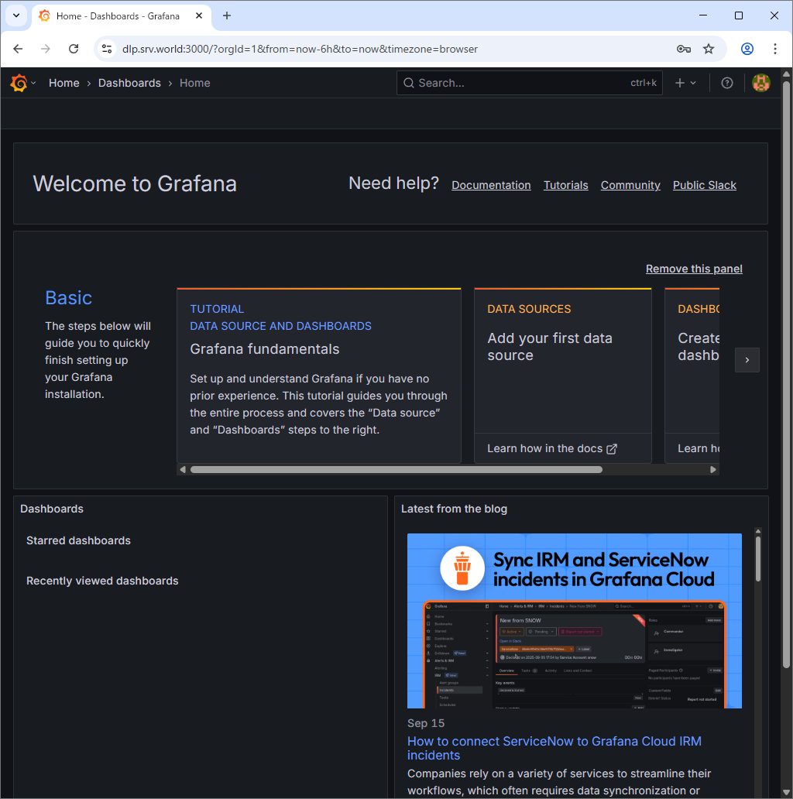793x799 pixels.
Task: Click the Starred dashboards heading
Action: [78, 540]
